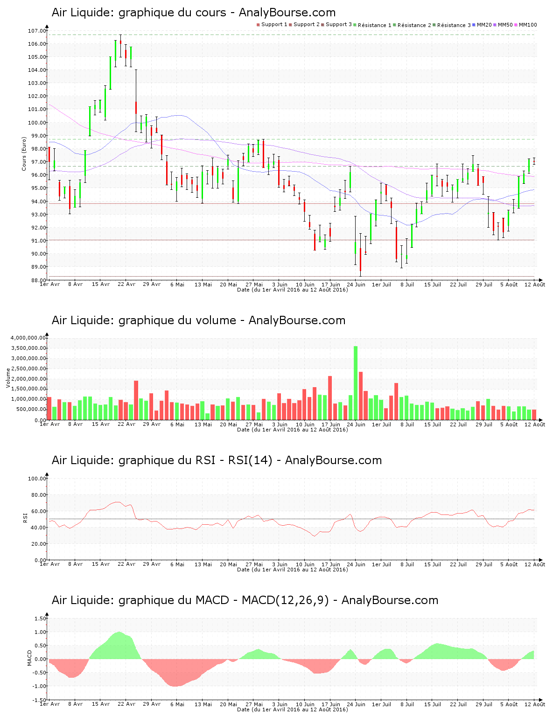
Task: Select the MM100 legend entry
Action: click(x=525, y=25)
